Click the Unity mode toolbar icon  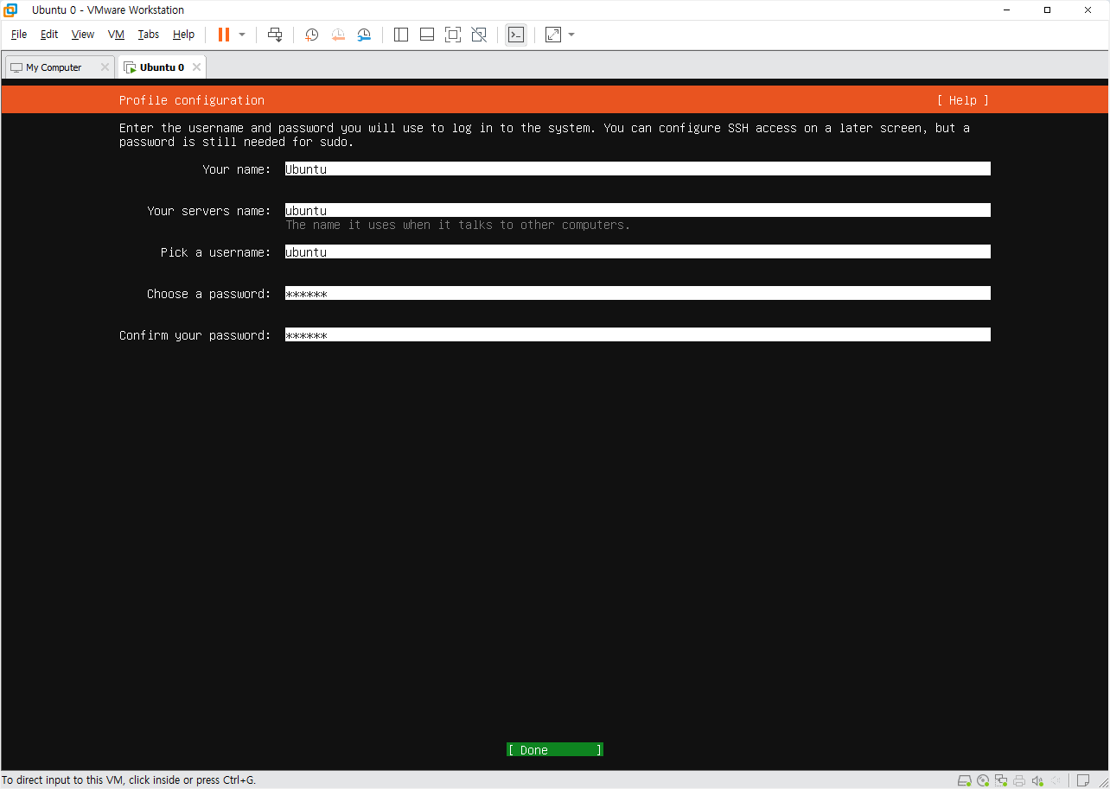point(479,35)
